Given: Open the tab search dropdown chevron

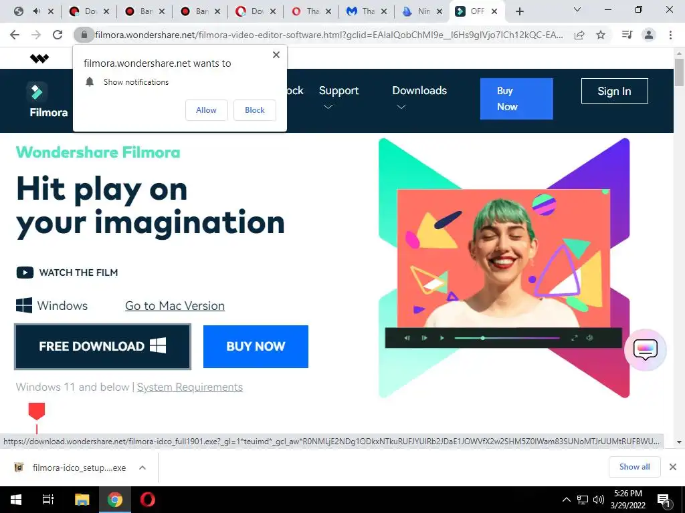Looking at the screenshot, I should (577, 9).
